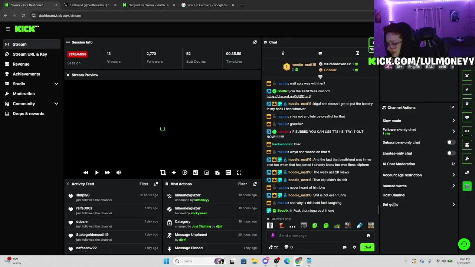Screen dimensions: 475x267
Task: Open Mod Actions Filter dropdown
Action: [242, 184]
